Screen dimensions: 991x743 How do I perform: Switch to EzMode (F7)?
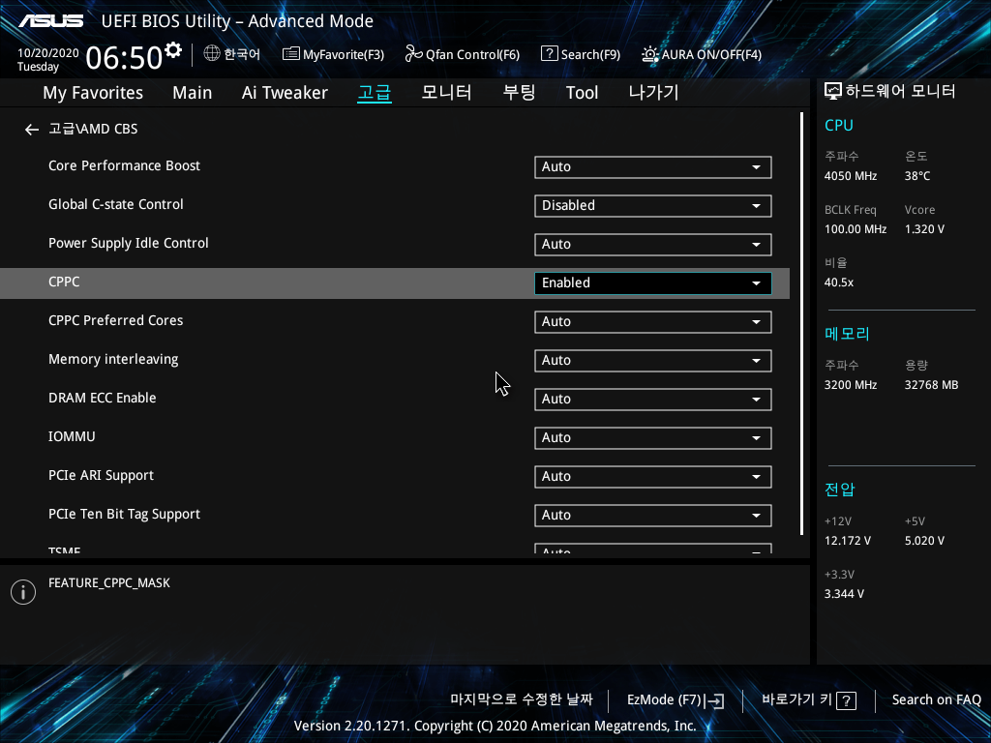click(676, 700)
